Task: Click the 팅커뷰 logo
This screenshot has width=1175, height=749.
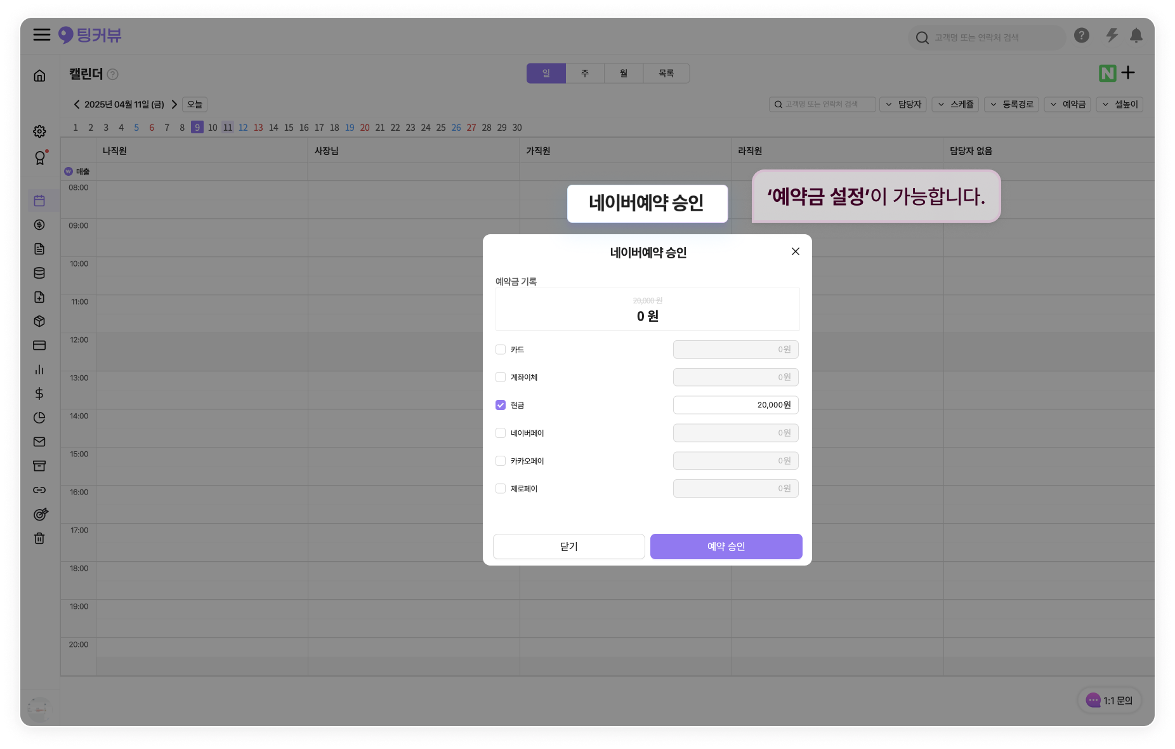Action: (89, 35)
